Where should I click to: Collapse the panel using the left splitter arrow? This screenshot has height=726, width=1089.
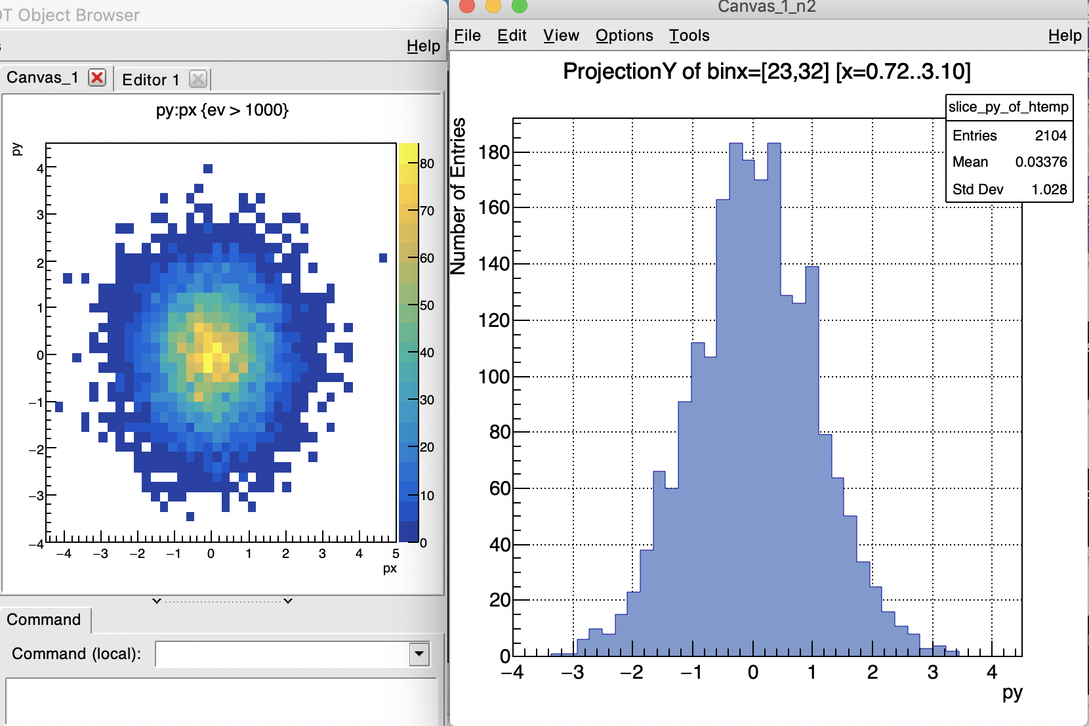[156, 601]
